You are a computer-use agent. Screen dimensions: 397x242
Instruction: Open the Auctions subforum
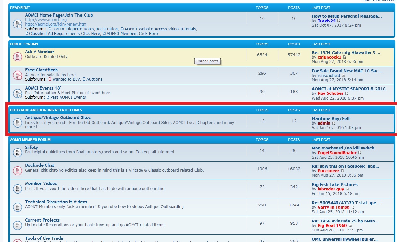tap(94, 79)
